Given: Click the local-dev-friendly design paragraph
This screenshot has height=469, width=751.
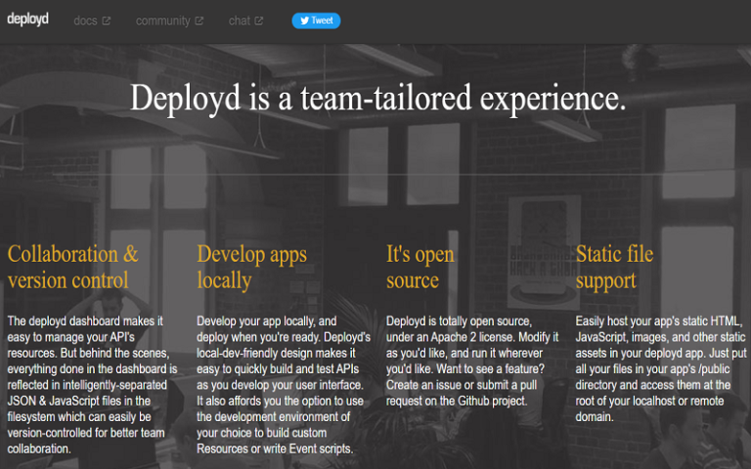Looking at the screenshot, I should (282, 384).
